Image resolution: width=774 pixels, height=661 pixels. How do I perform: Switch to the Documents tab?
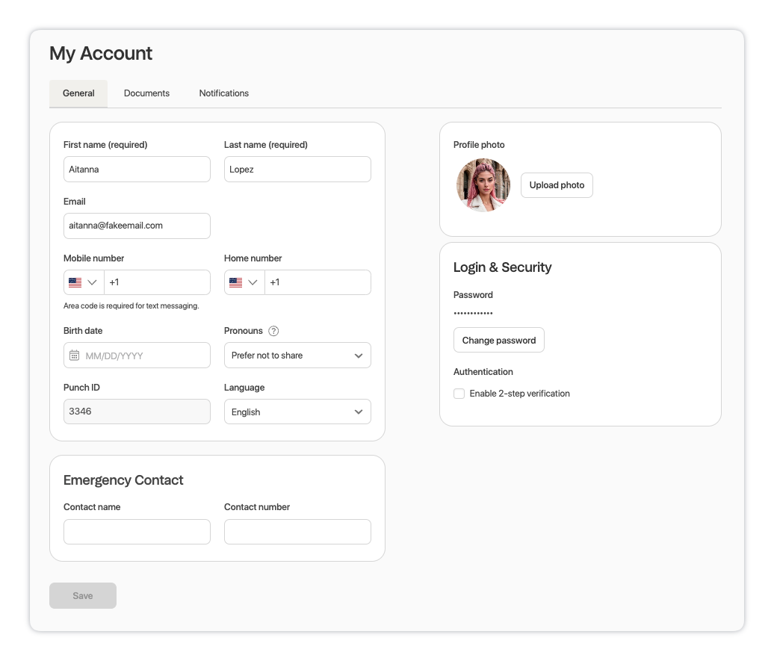[146, 93]
